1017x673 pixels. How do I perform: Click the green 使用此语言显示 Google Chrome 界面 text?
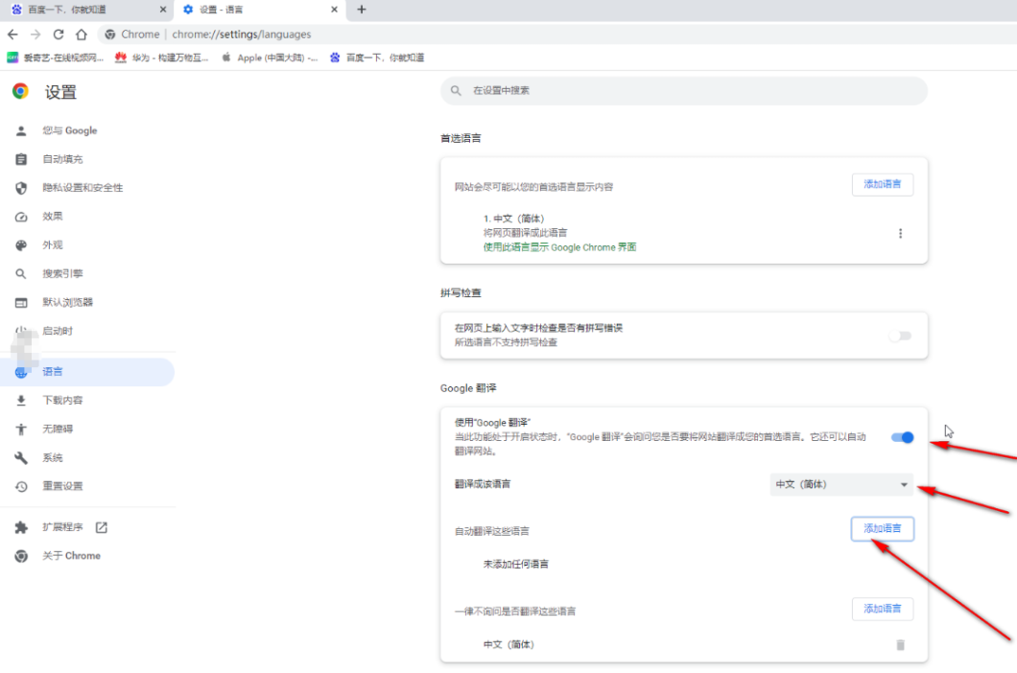tap(559, 247)
